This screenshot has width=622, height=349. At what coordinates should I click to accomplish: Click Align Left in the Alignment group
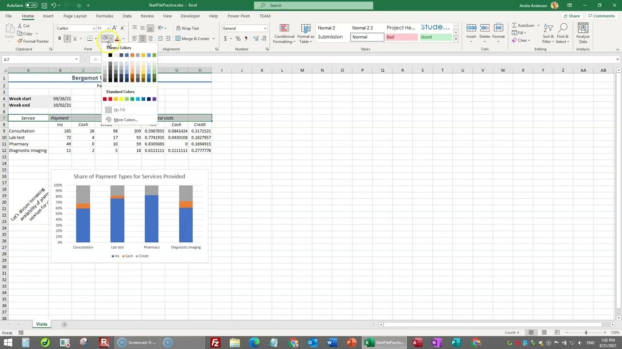(135, 39)
